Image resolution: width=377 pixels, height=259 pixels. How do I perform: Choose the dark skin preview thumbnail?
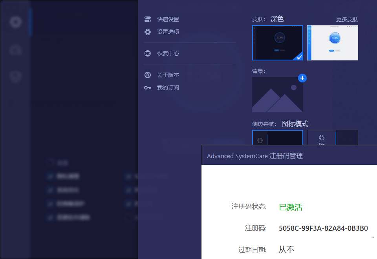tap(277, 43)
